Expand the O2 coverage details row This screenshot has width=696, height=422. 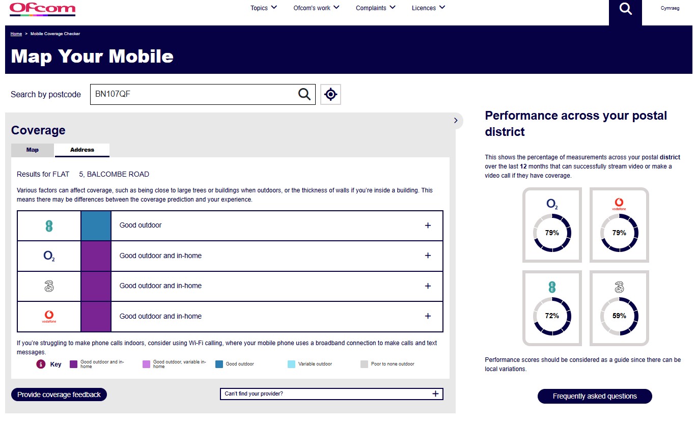[x=428, y=256]
